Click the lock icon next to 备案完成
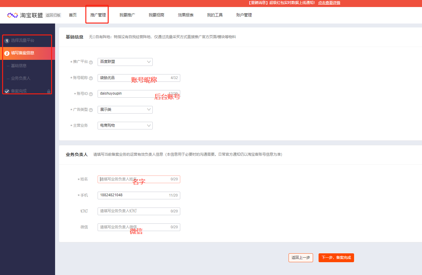This screenshot has width=422, height=275. click(x=49, y=91)
